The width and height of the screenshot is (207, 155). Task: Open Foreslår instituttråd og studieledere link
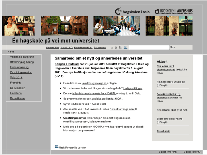pyautogui.click(x=169, y=96)
